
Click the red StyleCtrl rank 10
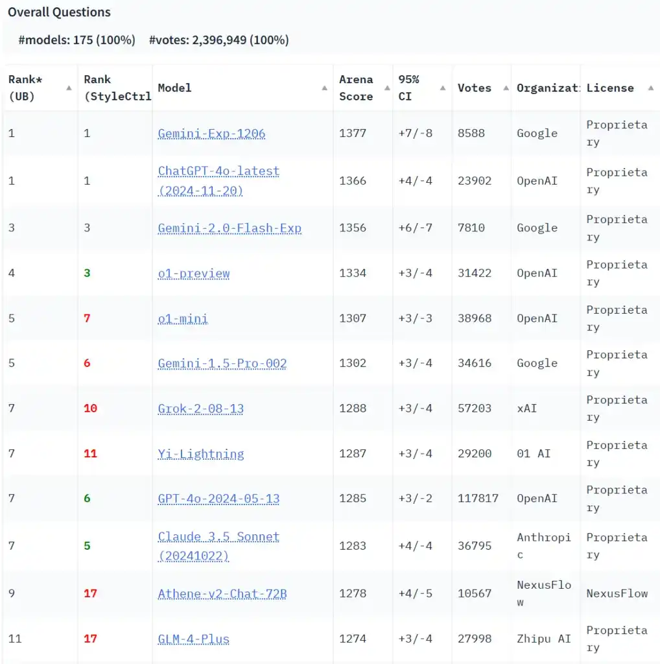click(90, 409)
